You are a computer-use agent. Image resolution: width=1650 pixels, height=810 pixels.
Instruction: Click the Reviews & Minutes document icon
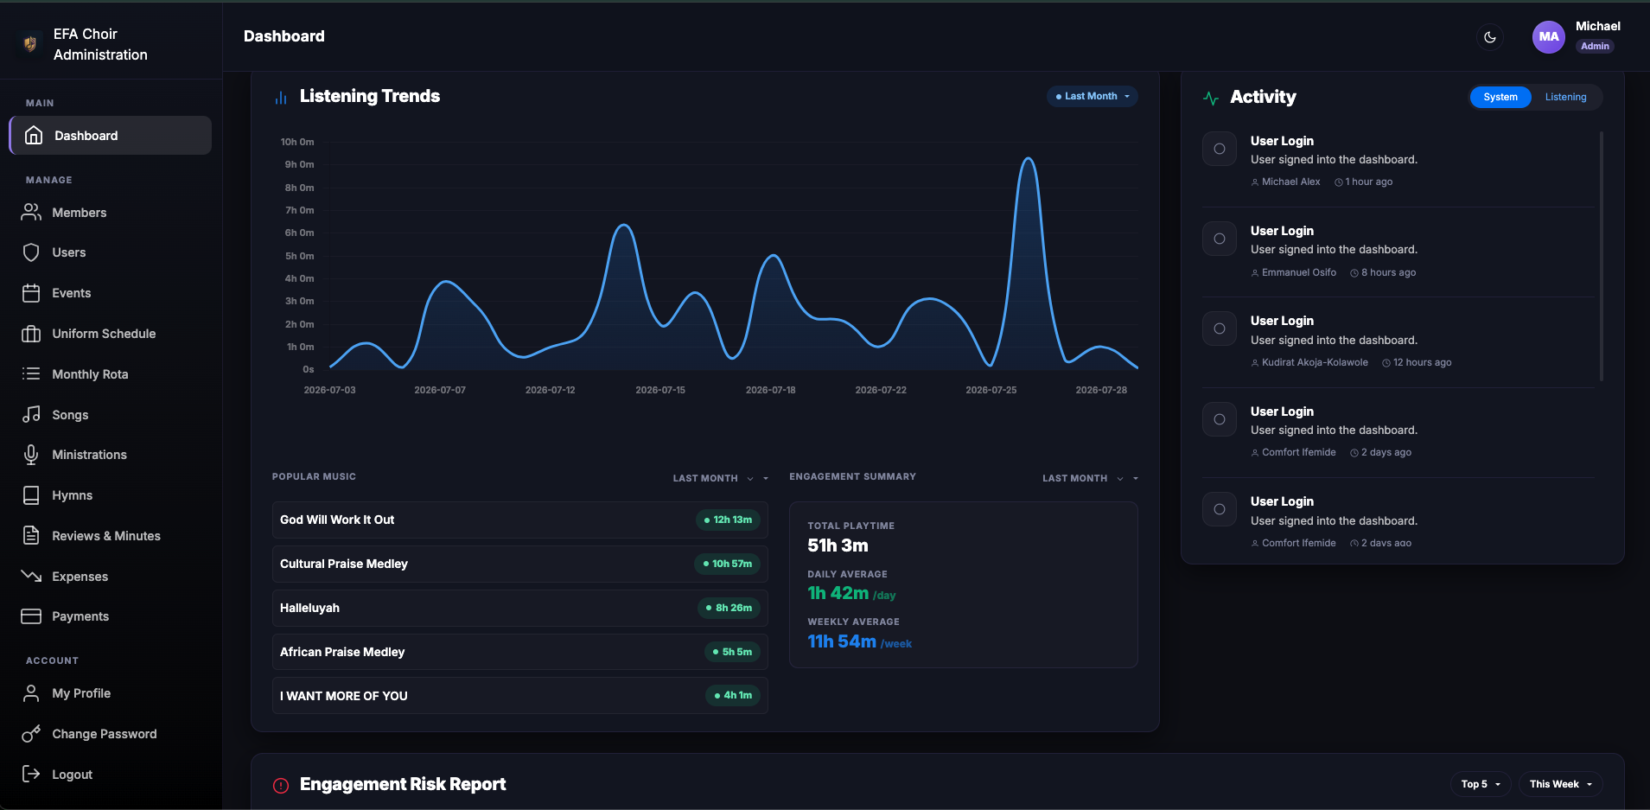(x=31, y=536)
